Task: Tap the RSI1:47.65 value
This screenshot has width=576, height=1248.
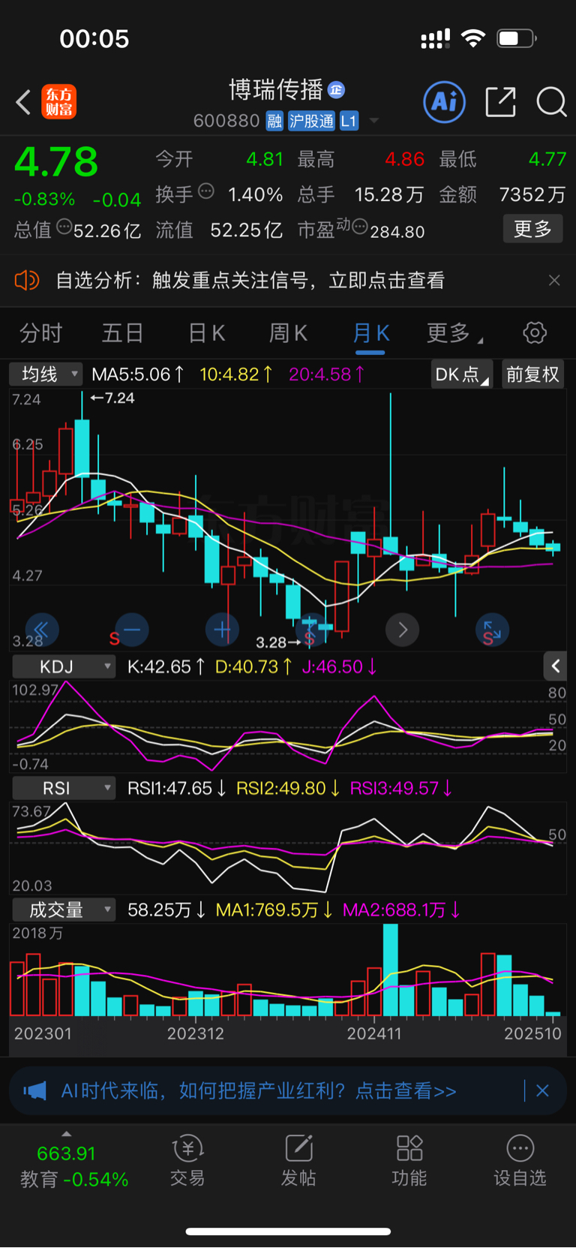Action: click(x=177, y=788)
